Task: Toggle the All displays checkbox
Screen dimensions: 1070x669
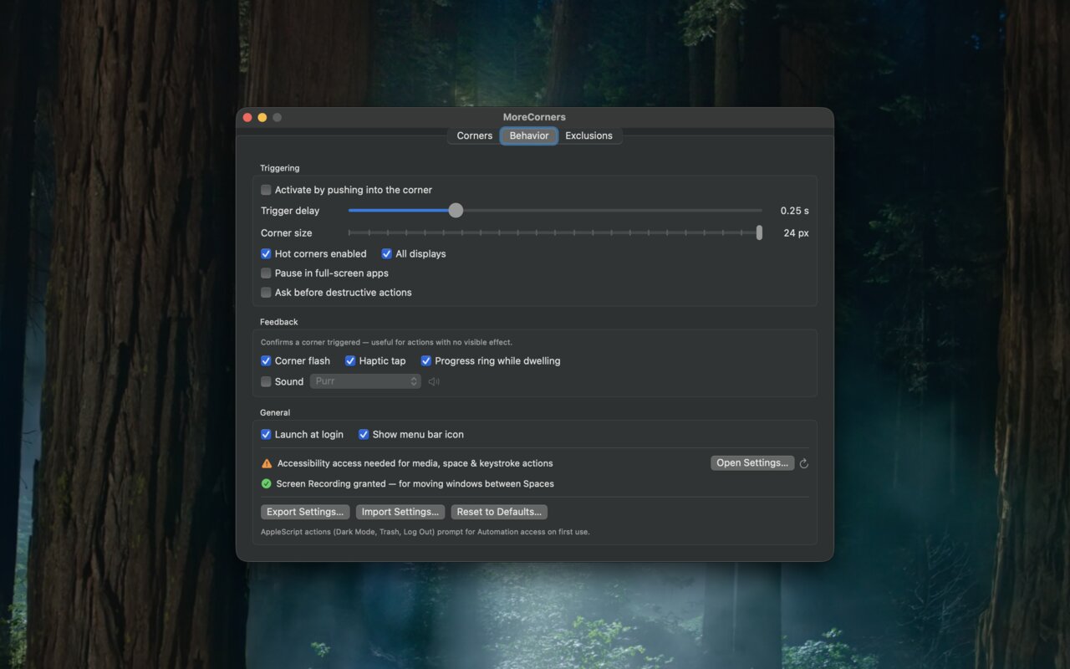Action: click(x=387, y=253)
